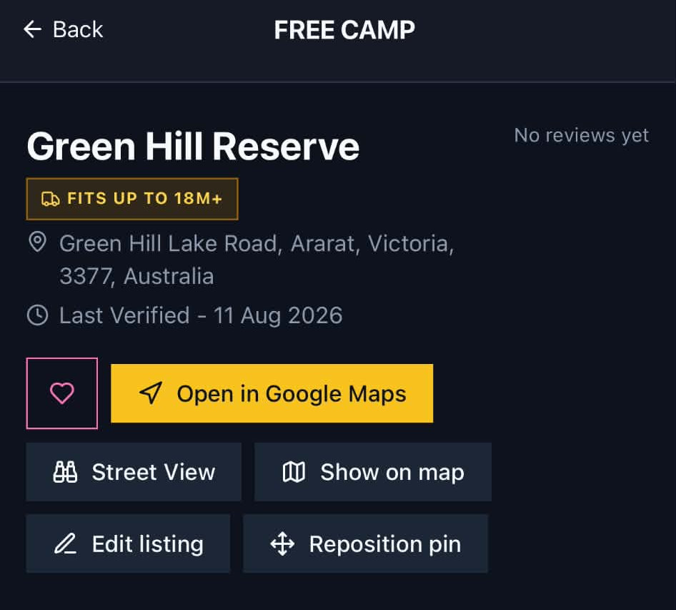Go Back to previous screen

[x=63, y=30]
